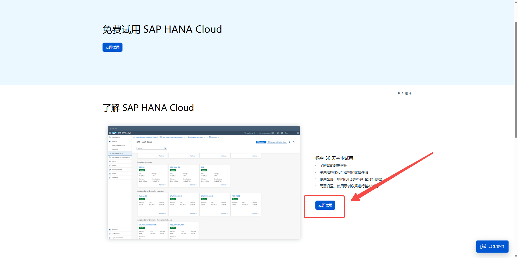The height and width of the screenshot is (258, 518).
Task: Open the Create dropdown button
Action: [261, 142]
